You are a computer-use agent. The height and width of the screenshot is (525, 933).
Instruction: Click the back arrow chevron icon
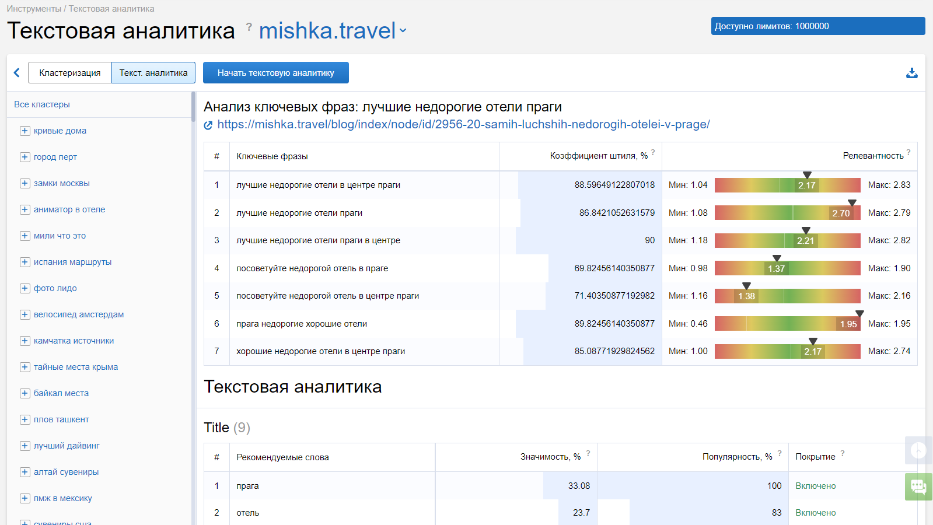(x=17, y=73)
